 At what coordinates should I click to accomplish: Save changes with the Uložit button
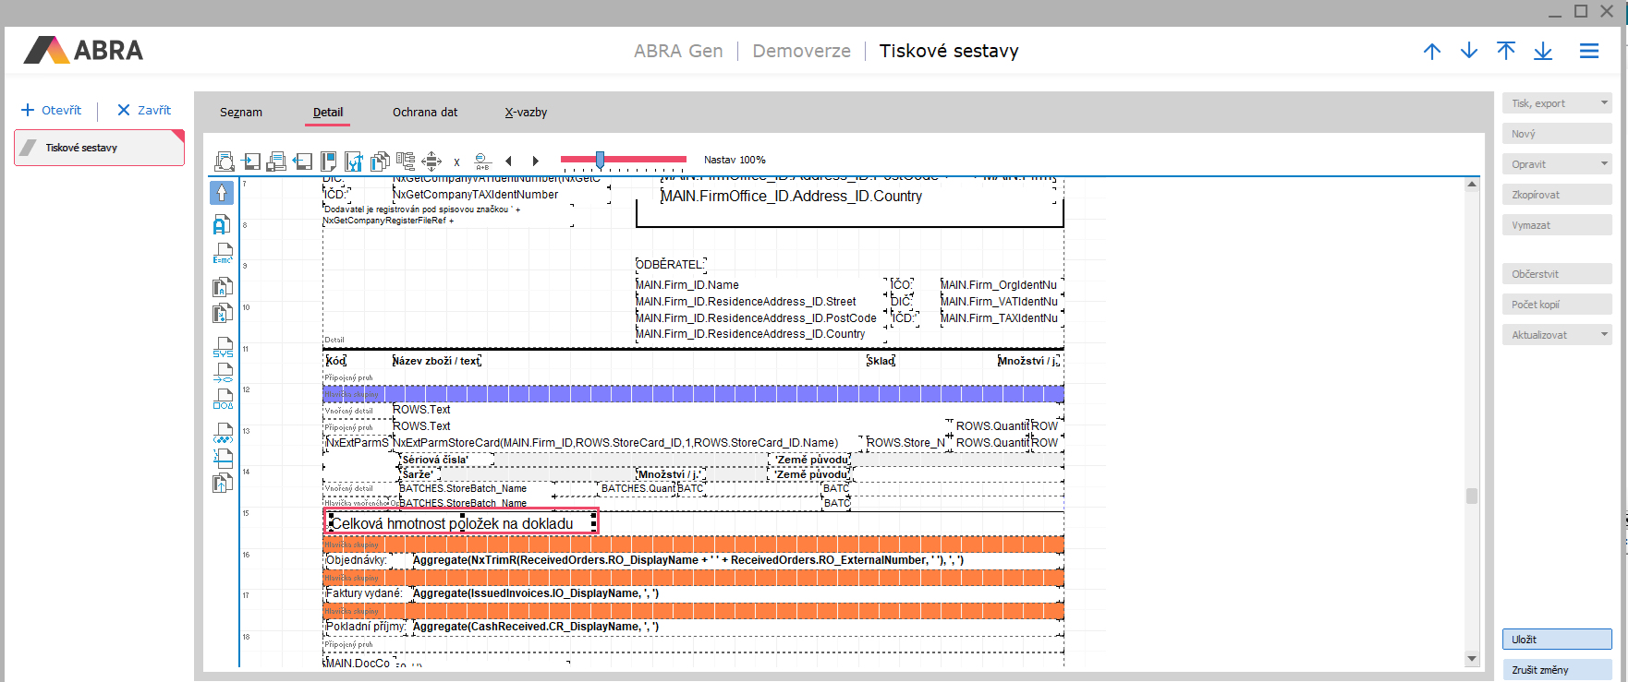click(1557, 640)
